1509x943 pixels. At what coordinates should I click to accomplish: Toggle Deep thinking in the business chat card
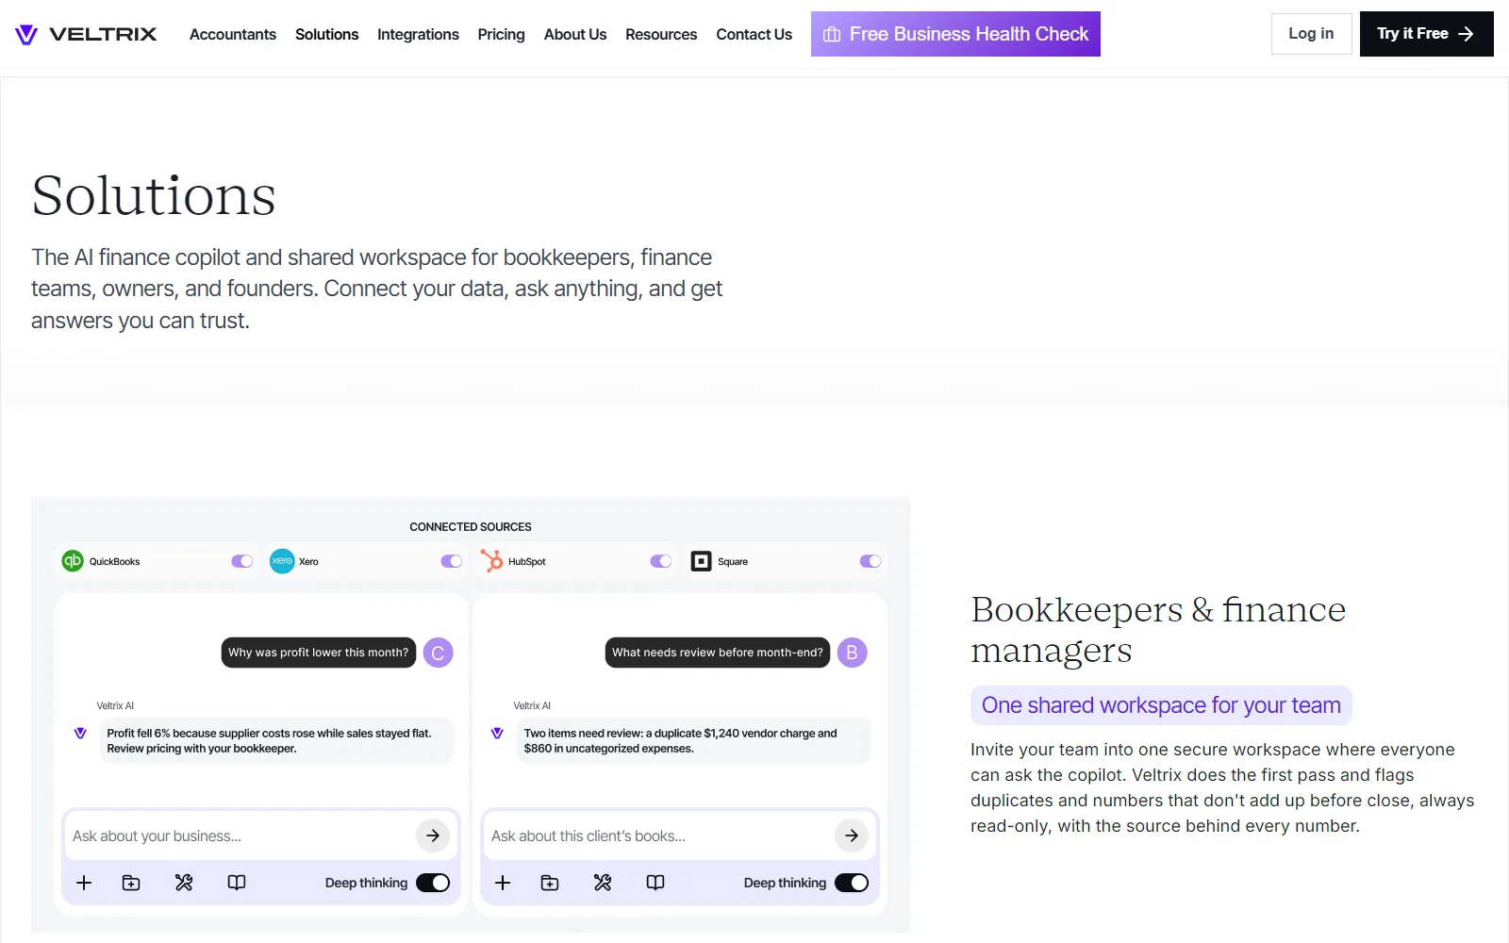433,883
